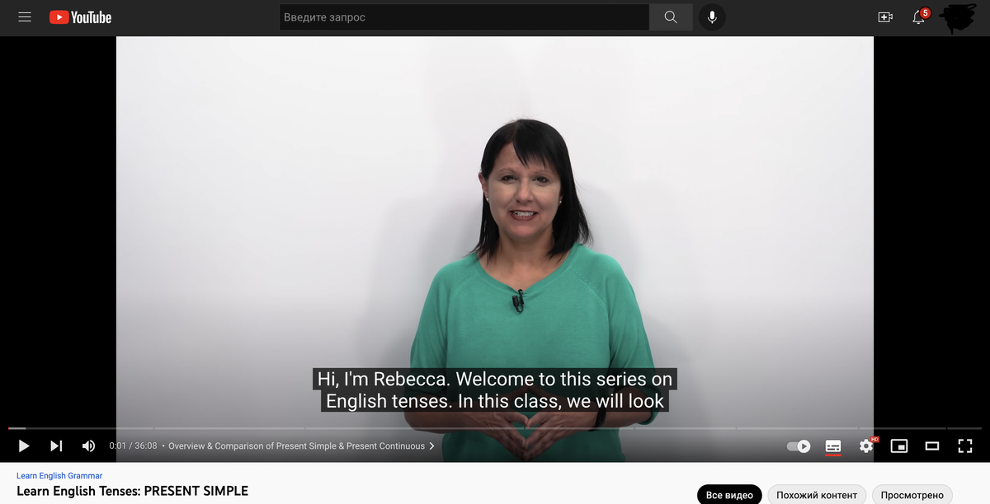Viewport: 990px width, 504px height.
Task: Open the Learn English Grammar playlist link
Action: tap(59, 476)
